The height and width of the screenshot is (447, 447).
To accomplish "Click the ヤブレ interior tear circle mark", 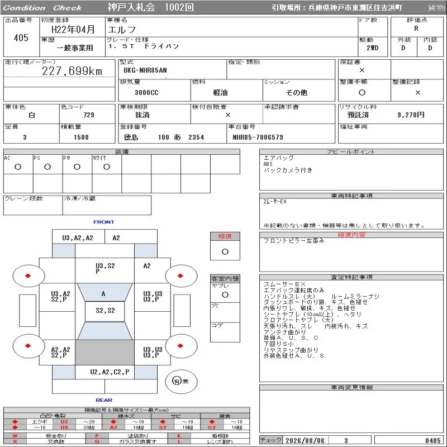I will click(x=225, y=295).
